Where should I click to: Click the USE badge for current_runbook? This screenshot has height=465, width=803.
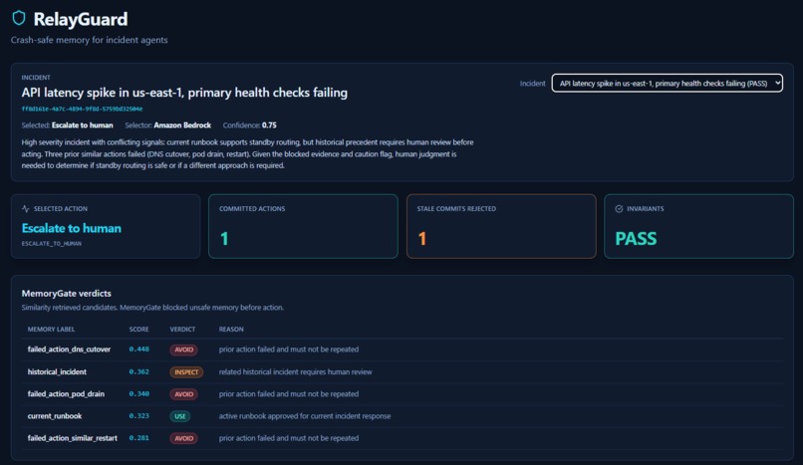pos(179,416)
